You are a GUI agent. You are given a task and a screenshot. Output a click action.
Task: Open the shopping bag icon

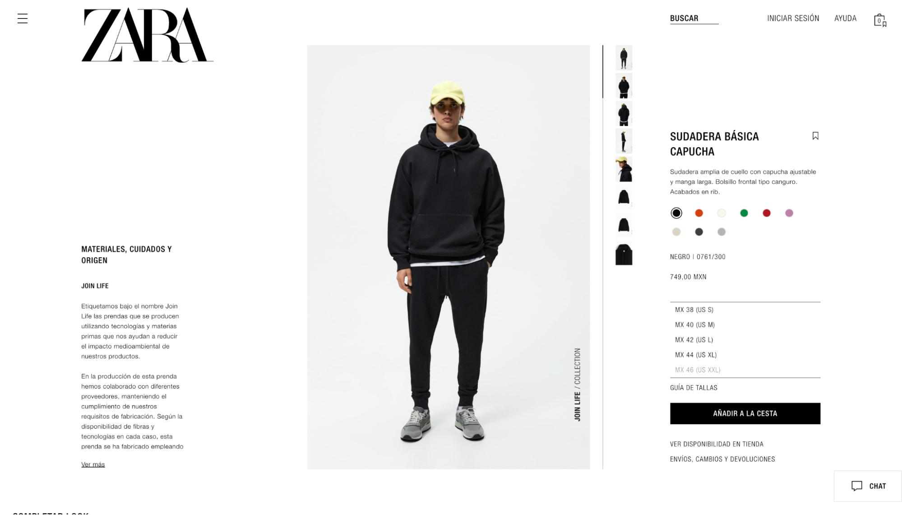click(x=880, y=20)
